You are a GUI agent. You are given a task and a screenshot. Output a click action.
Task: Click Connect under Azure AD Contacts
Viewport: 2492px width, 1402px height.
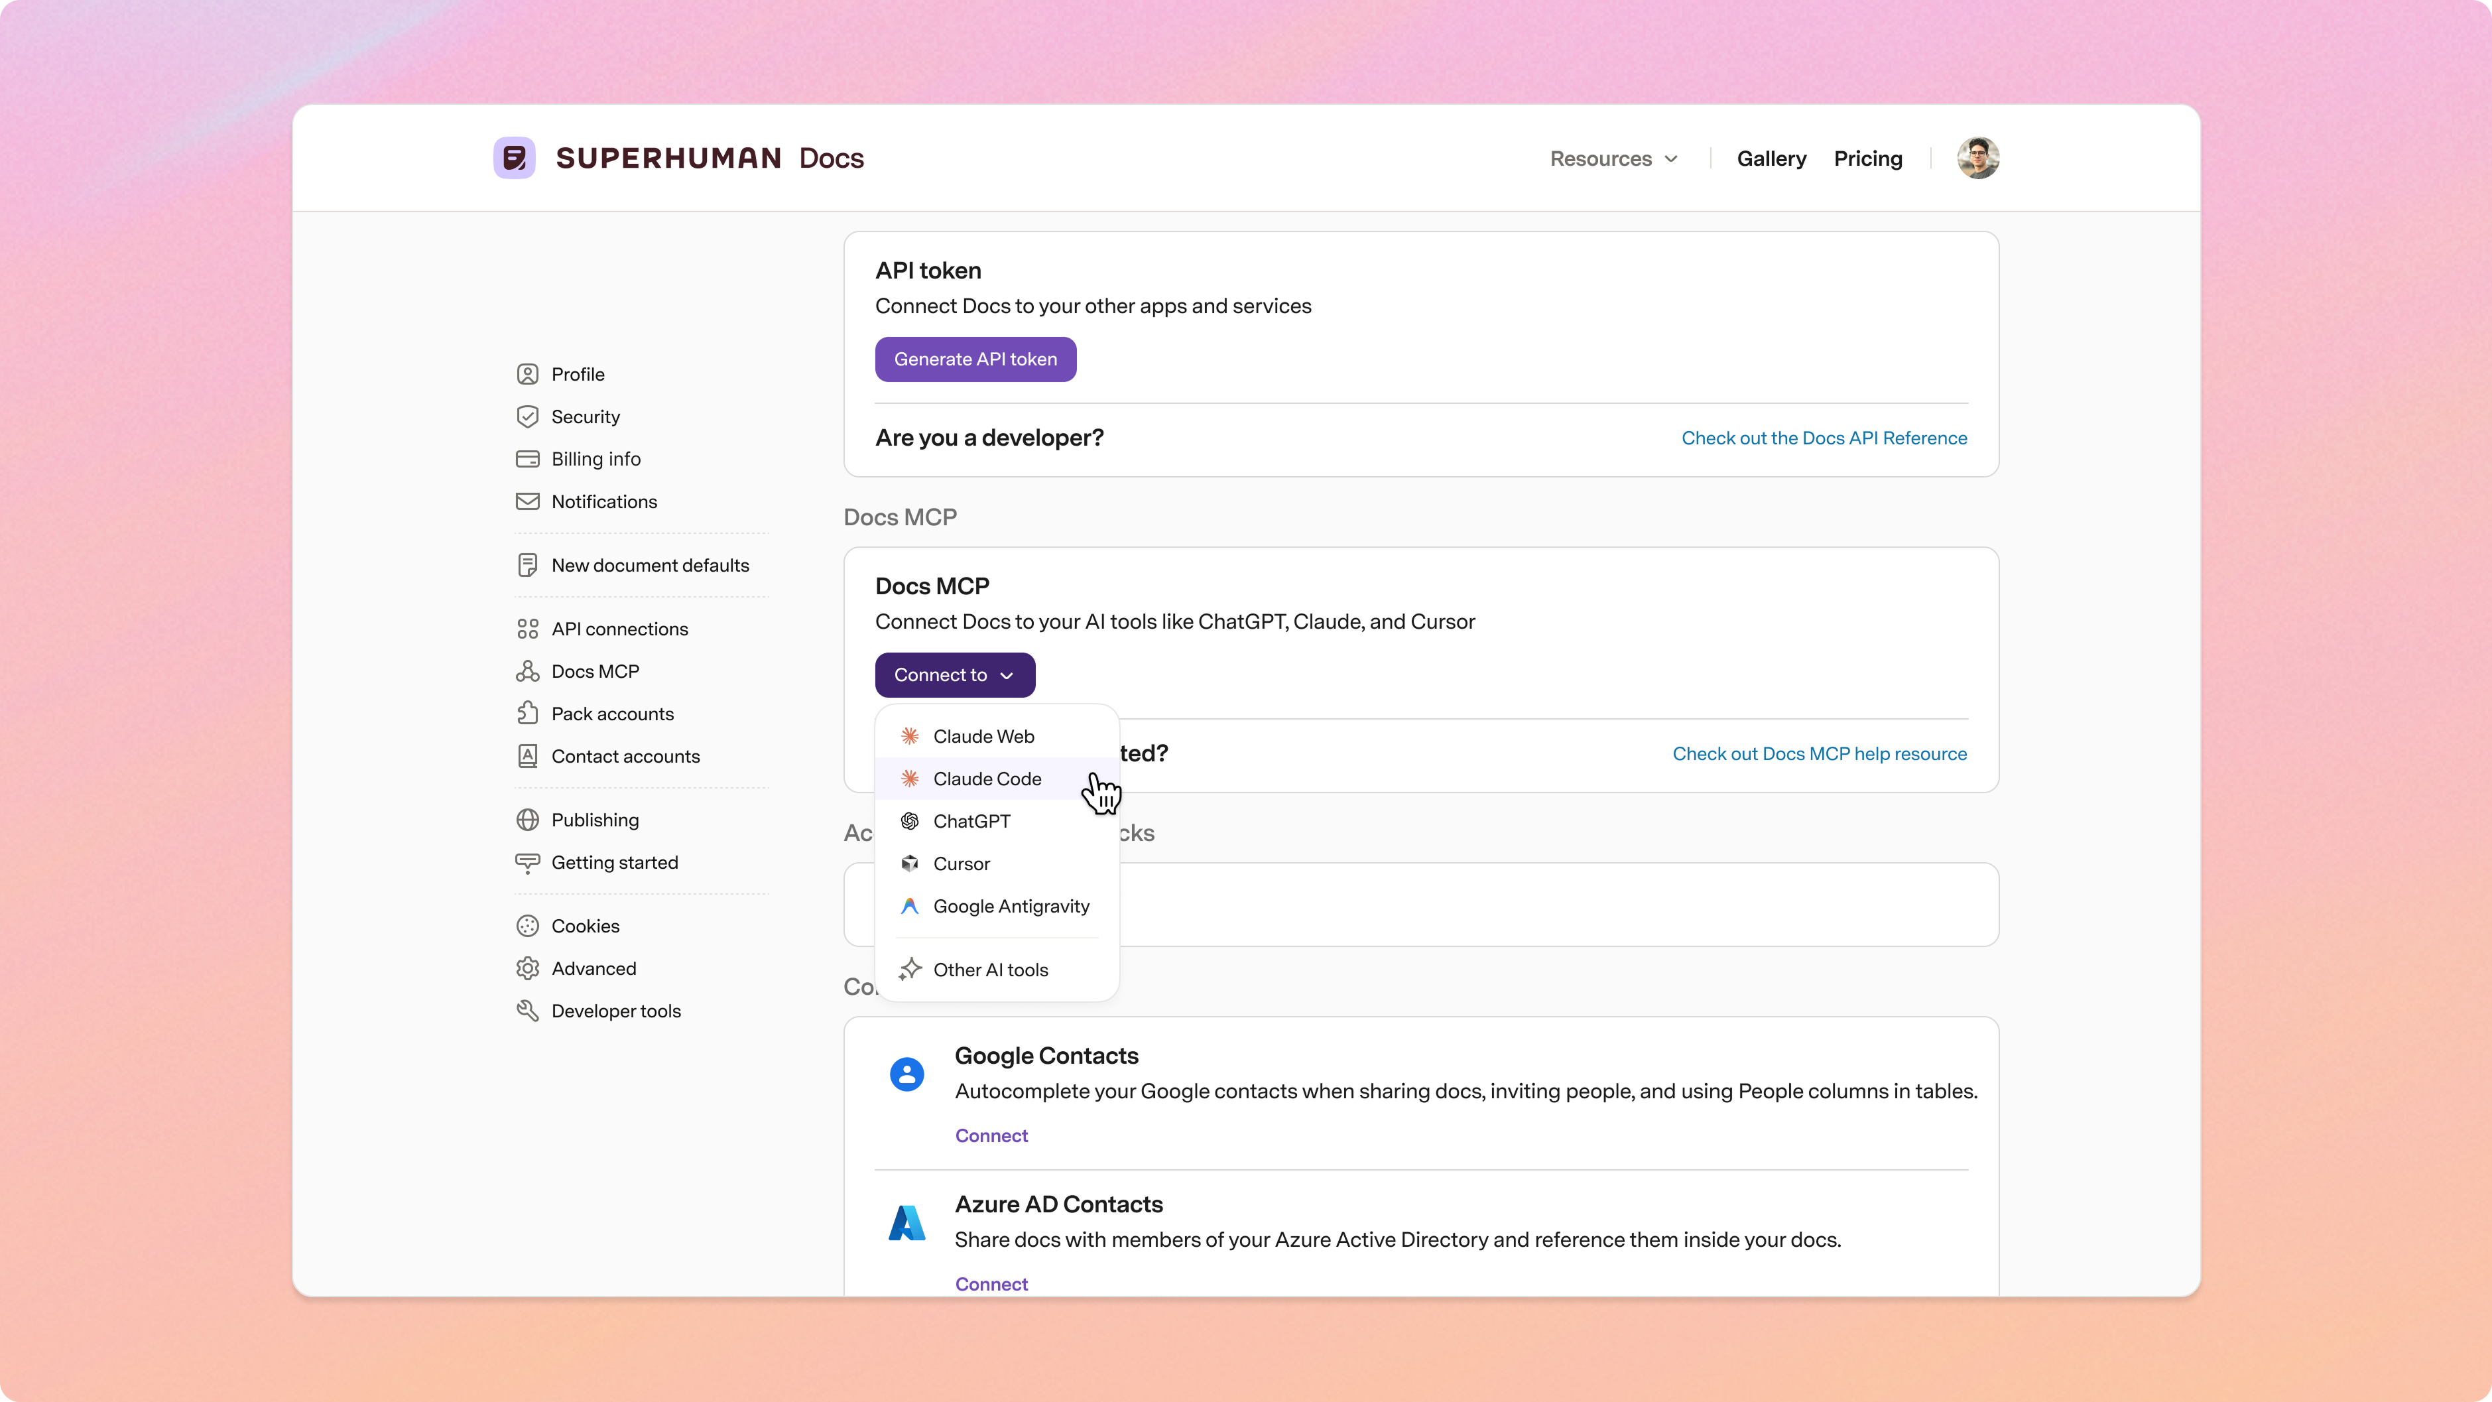click(x=991, y=1284)
